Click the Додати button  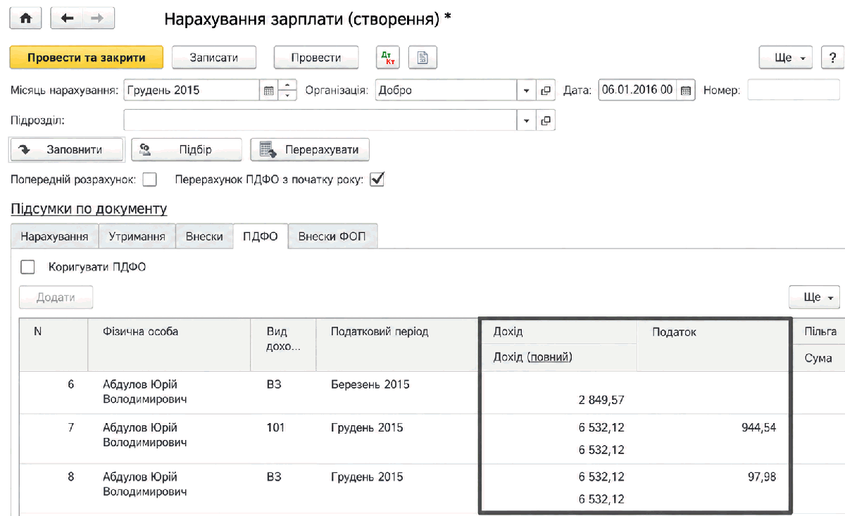[56, 297]
